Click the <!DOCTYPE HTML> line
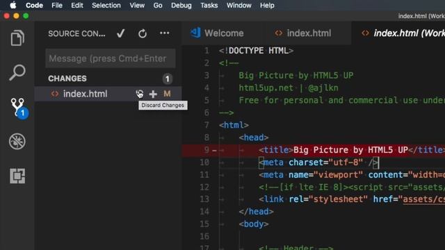 (256, 51)
